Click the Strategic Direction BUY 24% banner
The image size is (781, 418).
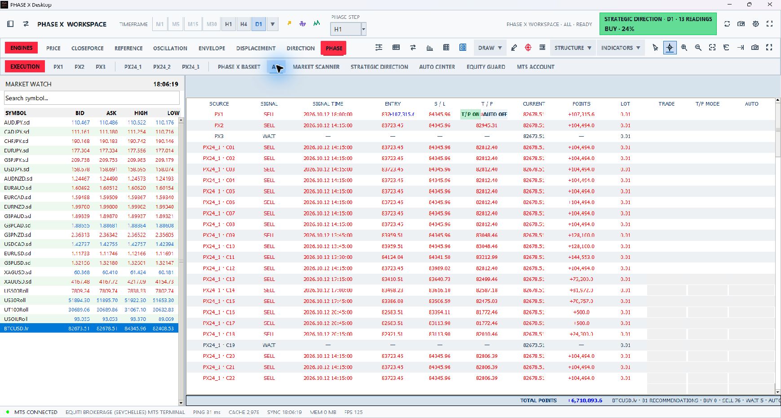pyautogui.click(x=658, y=24)
